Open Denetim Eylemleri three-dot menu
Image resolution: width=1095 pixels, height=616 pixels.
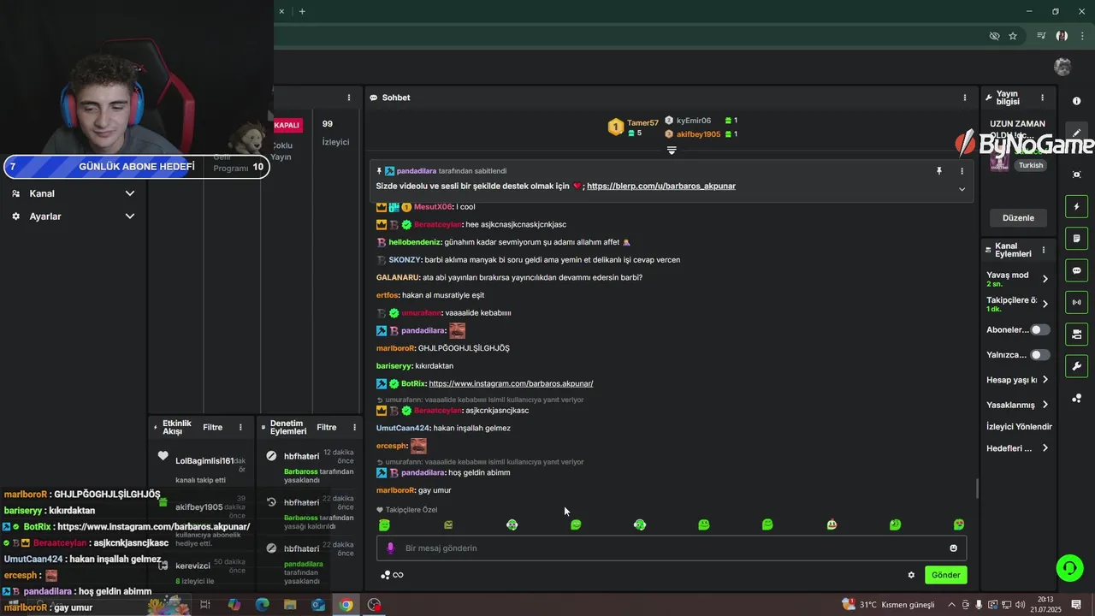355,427
